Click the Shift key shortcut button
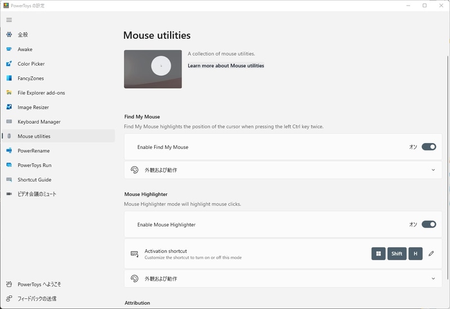 [397, 253]
